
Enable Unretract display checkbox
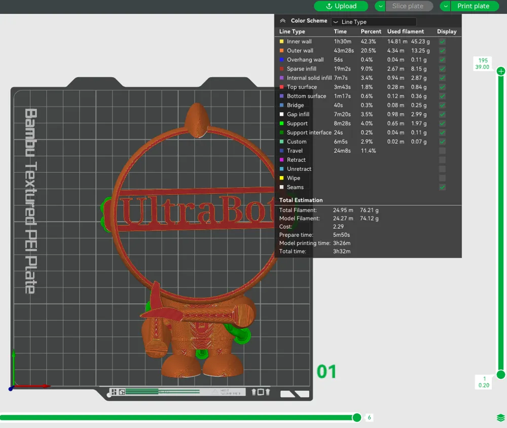[442, 169]
